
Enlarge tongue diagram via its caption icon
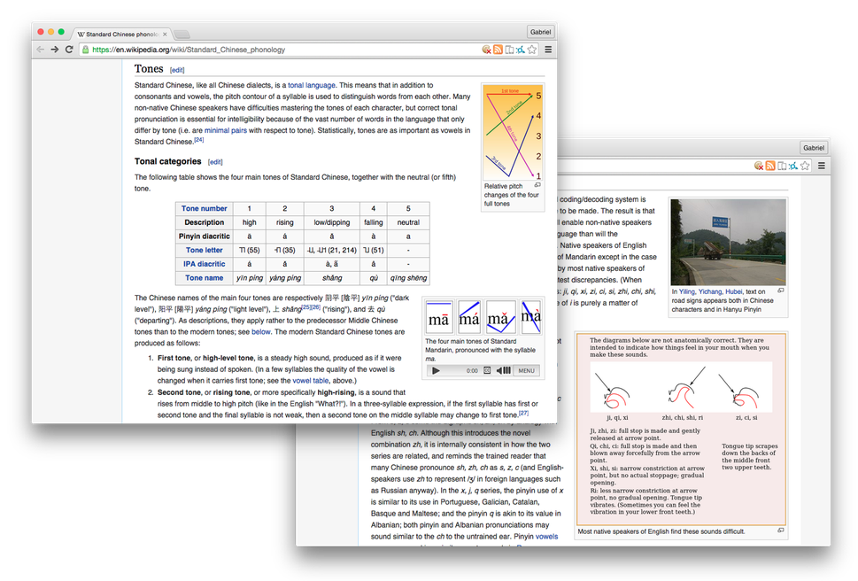click(x=781, y=531)
